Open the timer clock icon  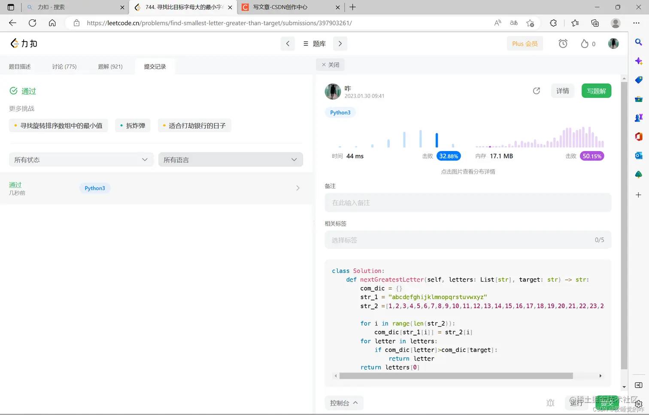point(563,43)
